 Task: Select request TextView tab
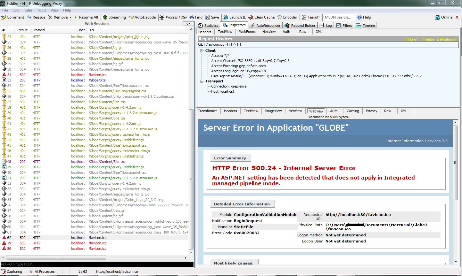click(225, 32)
